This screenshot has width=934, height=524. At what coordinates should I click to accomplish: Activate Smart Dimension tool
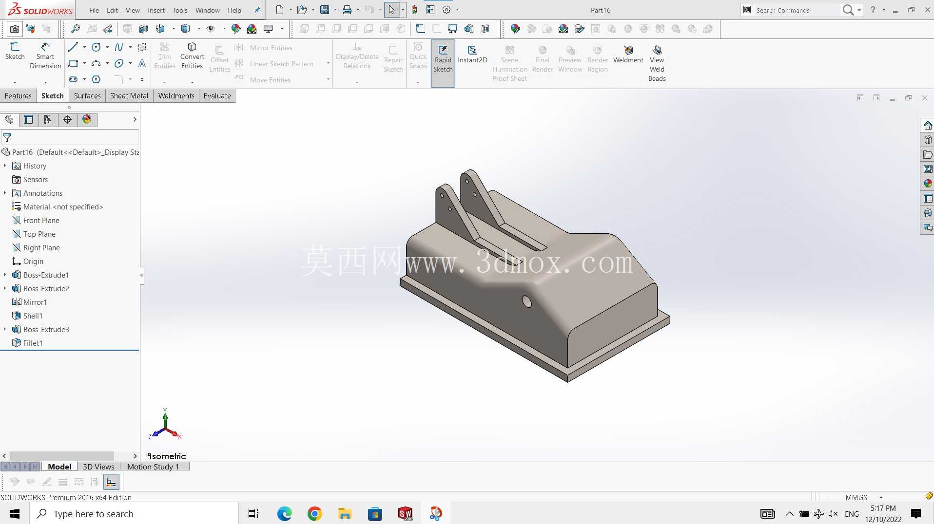coord(45,56)
